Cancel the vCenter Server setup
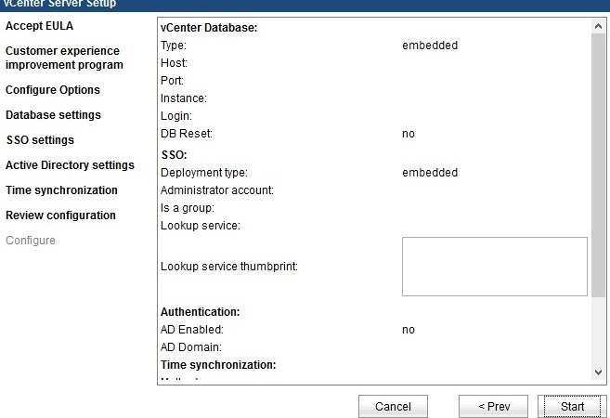 (x=393, y=406)
